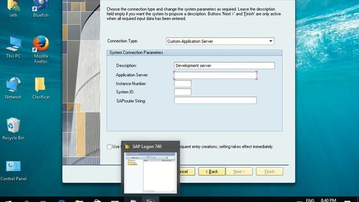Click the Finish button
Viewport: 359px width, 202px height.
(x=269, y=171)
